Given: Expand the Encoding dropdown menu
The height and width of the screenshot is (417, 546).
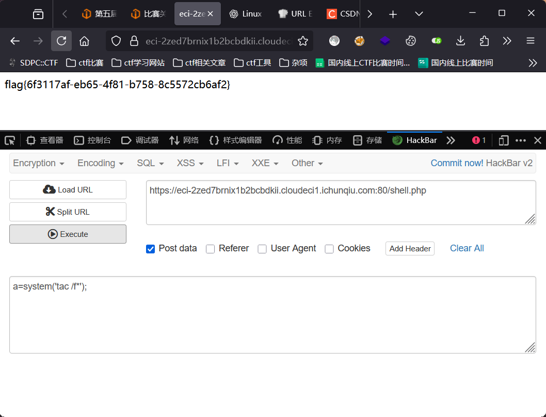Looking at the screenshot, I should tap(100, 163).
